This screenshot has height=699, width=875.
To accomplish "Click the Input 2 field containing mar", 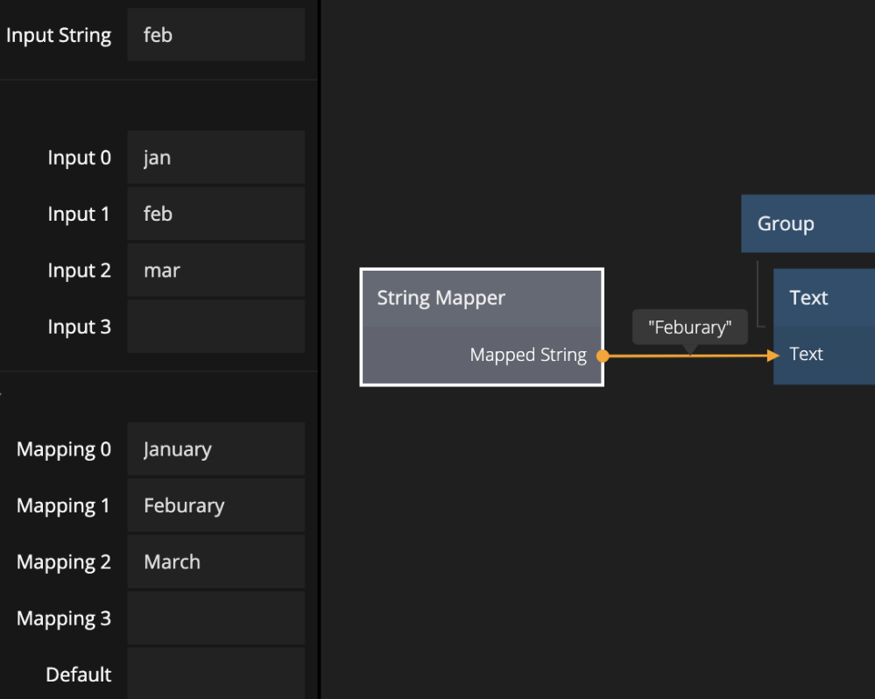I will pos(215,270).
